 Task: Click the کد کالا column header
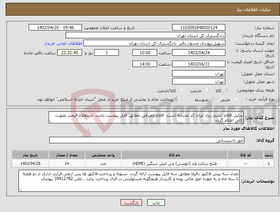point(246,155)
